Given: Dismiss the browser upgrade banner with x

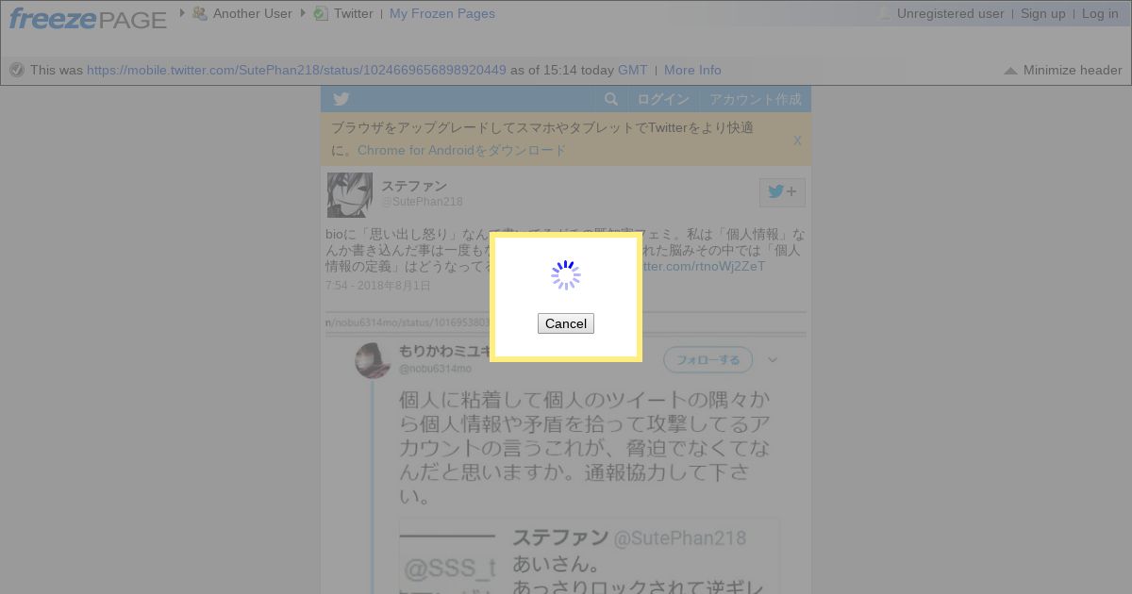Looking at the screenshot, I should pyautogui.click(x=797, y=140).
